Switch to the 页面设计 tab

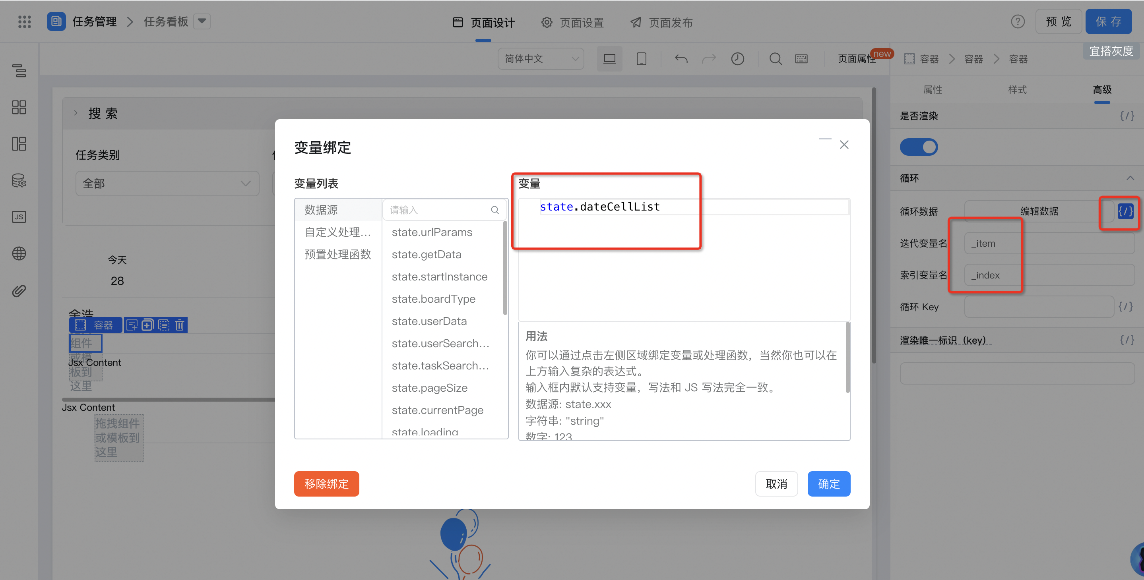(483, 22)
